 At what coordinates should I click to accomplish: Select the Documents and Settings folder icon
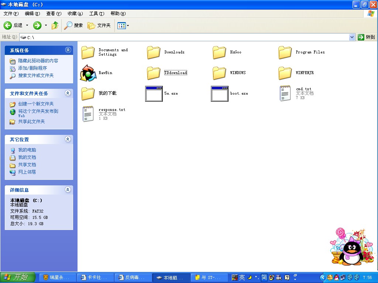pyautogui.click(x=88, y=52)
